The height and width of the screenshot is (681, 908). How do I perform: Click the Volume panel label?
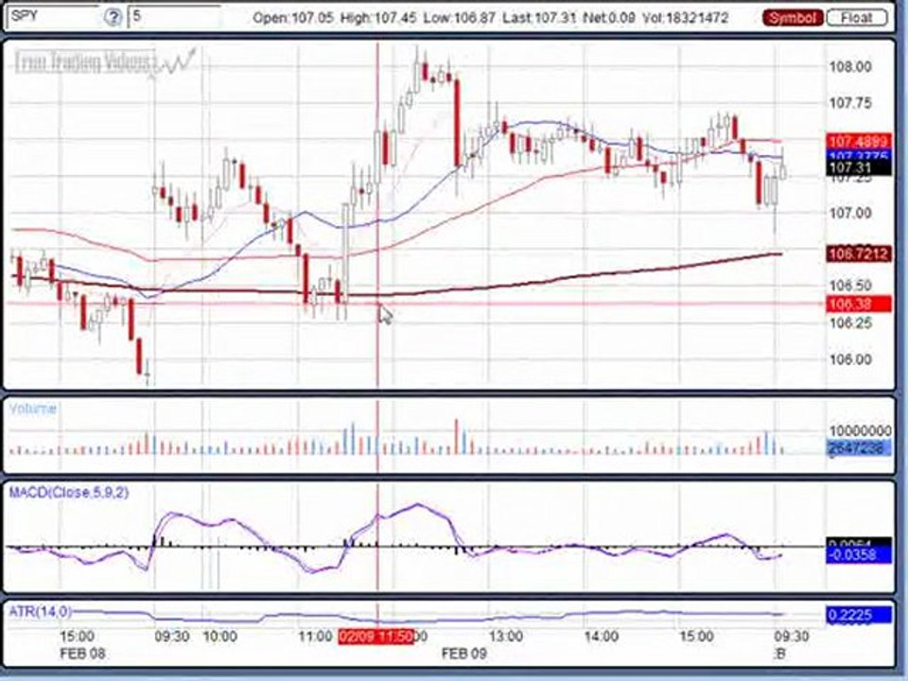pos(32,409)
